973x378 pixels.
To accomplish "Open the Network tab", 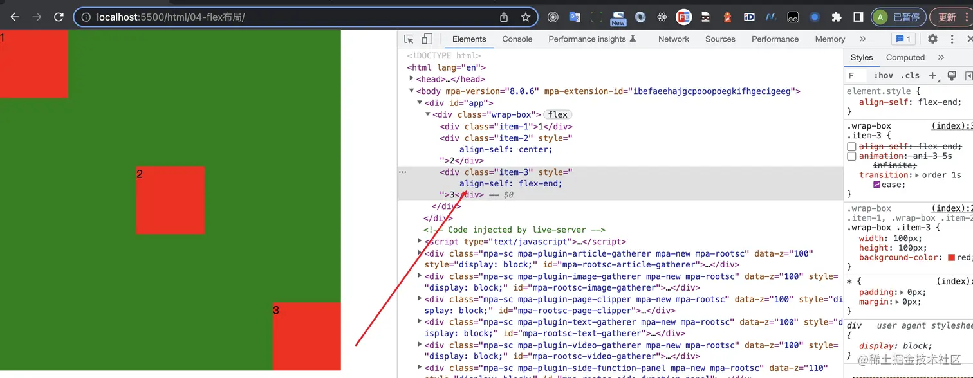I will point(674,39).
